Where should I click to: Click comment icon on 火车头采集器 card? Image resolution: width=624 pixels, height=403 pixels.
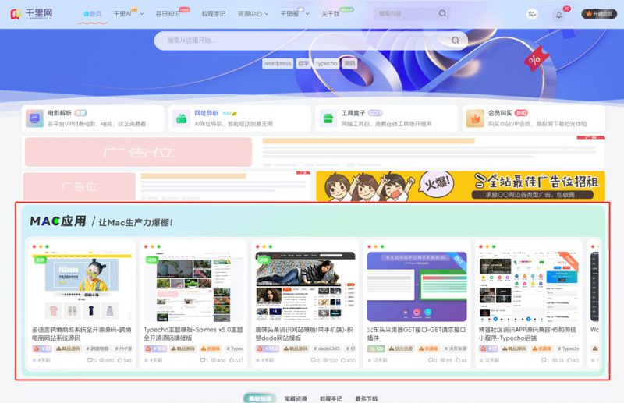pos(431,360)
